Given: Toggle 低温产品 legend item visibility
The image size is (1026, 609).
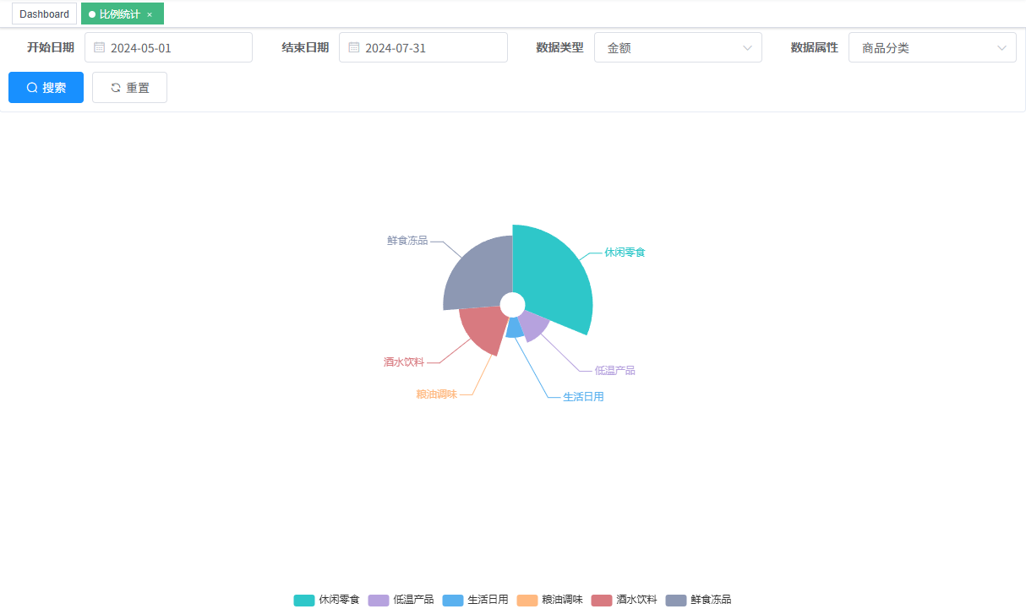Looking at the screenshot, I should pos(401,600).
